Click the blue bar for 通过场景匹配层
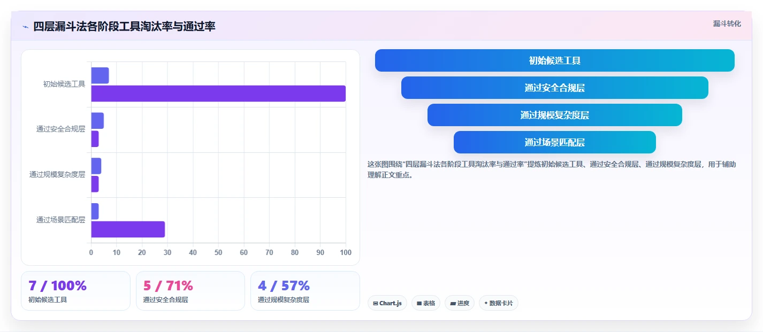Viewport: 763px width, 332px height. (95, 211)
